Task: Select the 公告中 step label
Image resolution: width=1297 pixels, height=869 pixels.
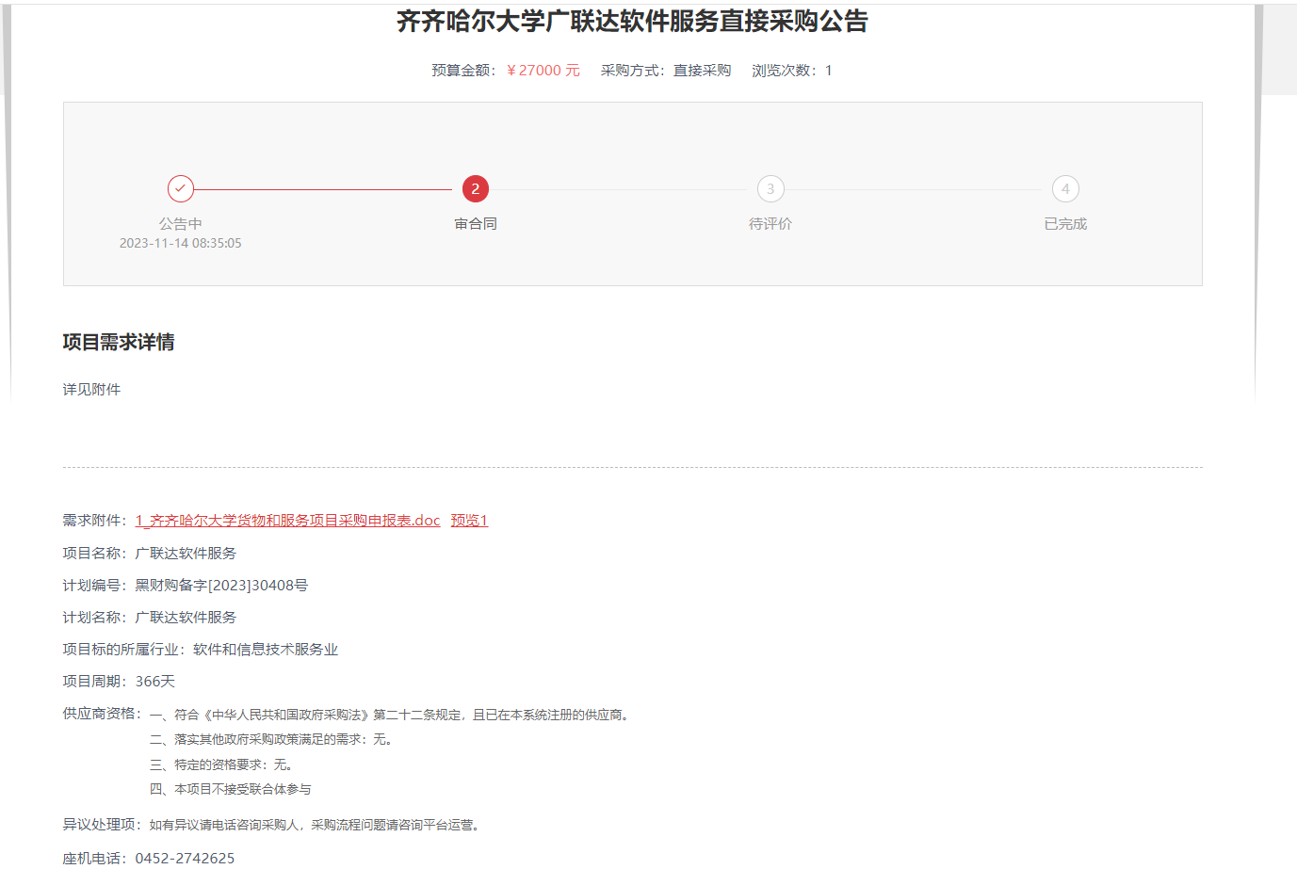Action: [181, 224]
